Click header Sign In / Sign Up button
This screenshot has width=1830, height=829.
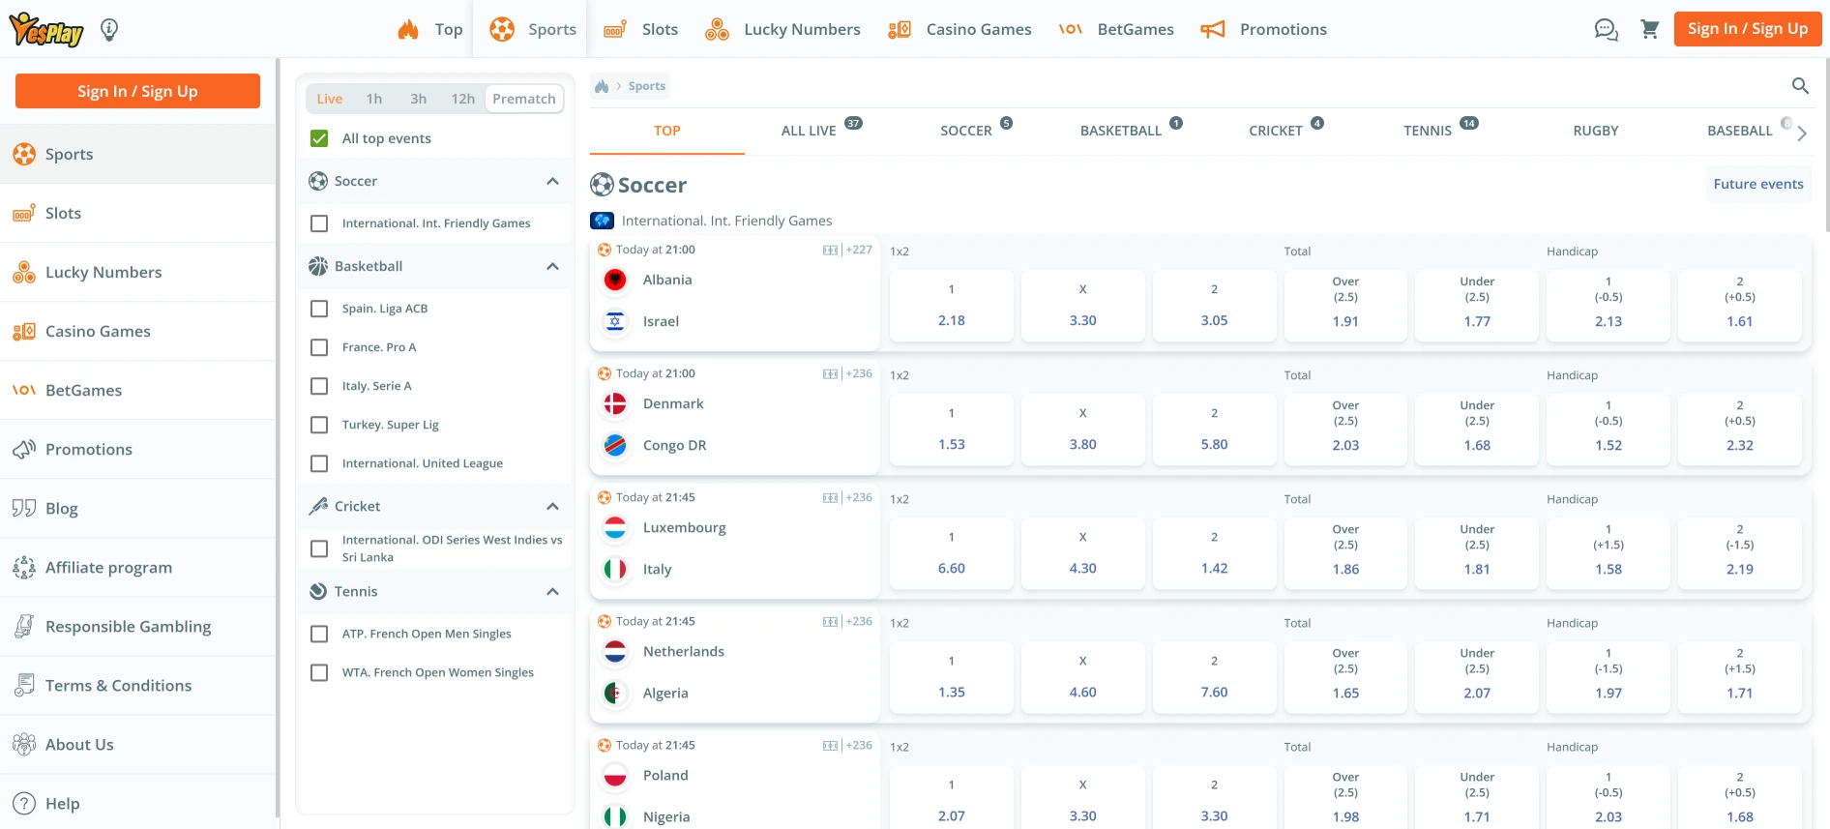pos(1748,29)
